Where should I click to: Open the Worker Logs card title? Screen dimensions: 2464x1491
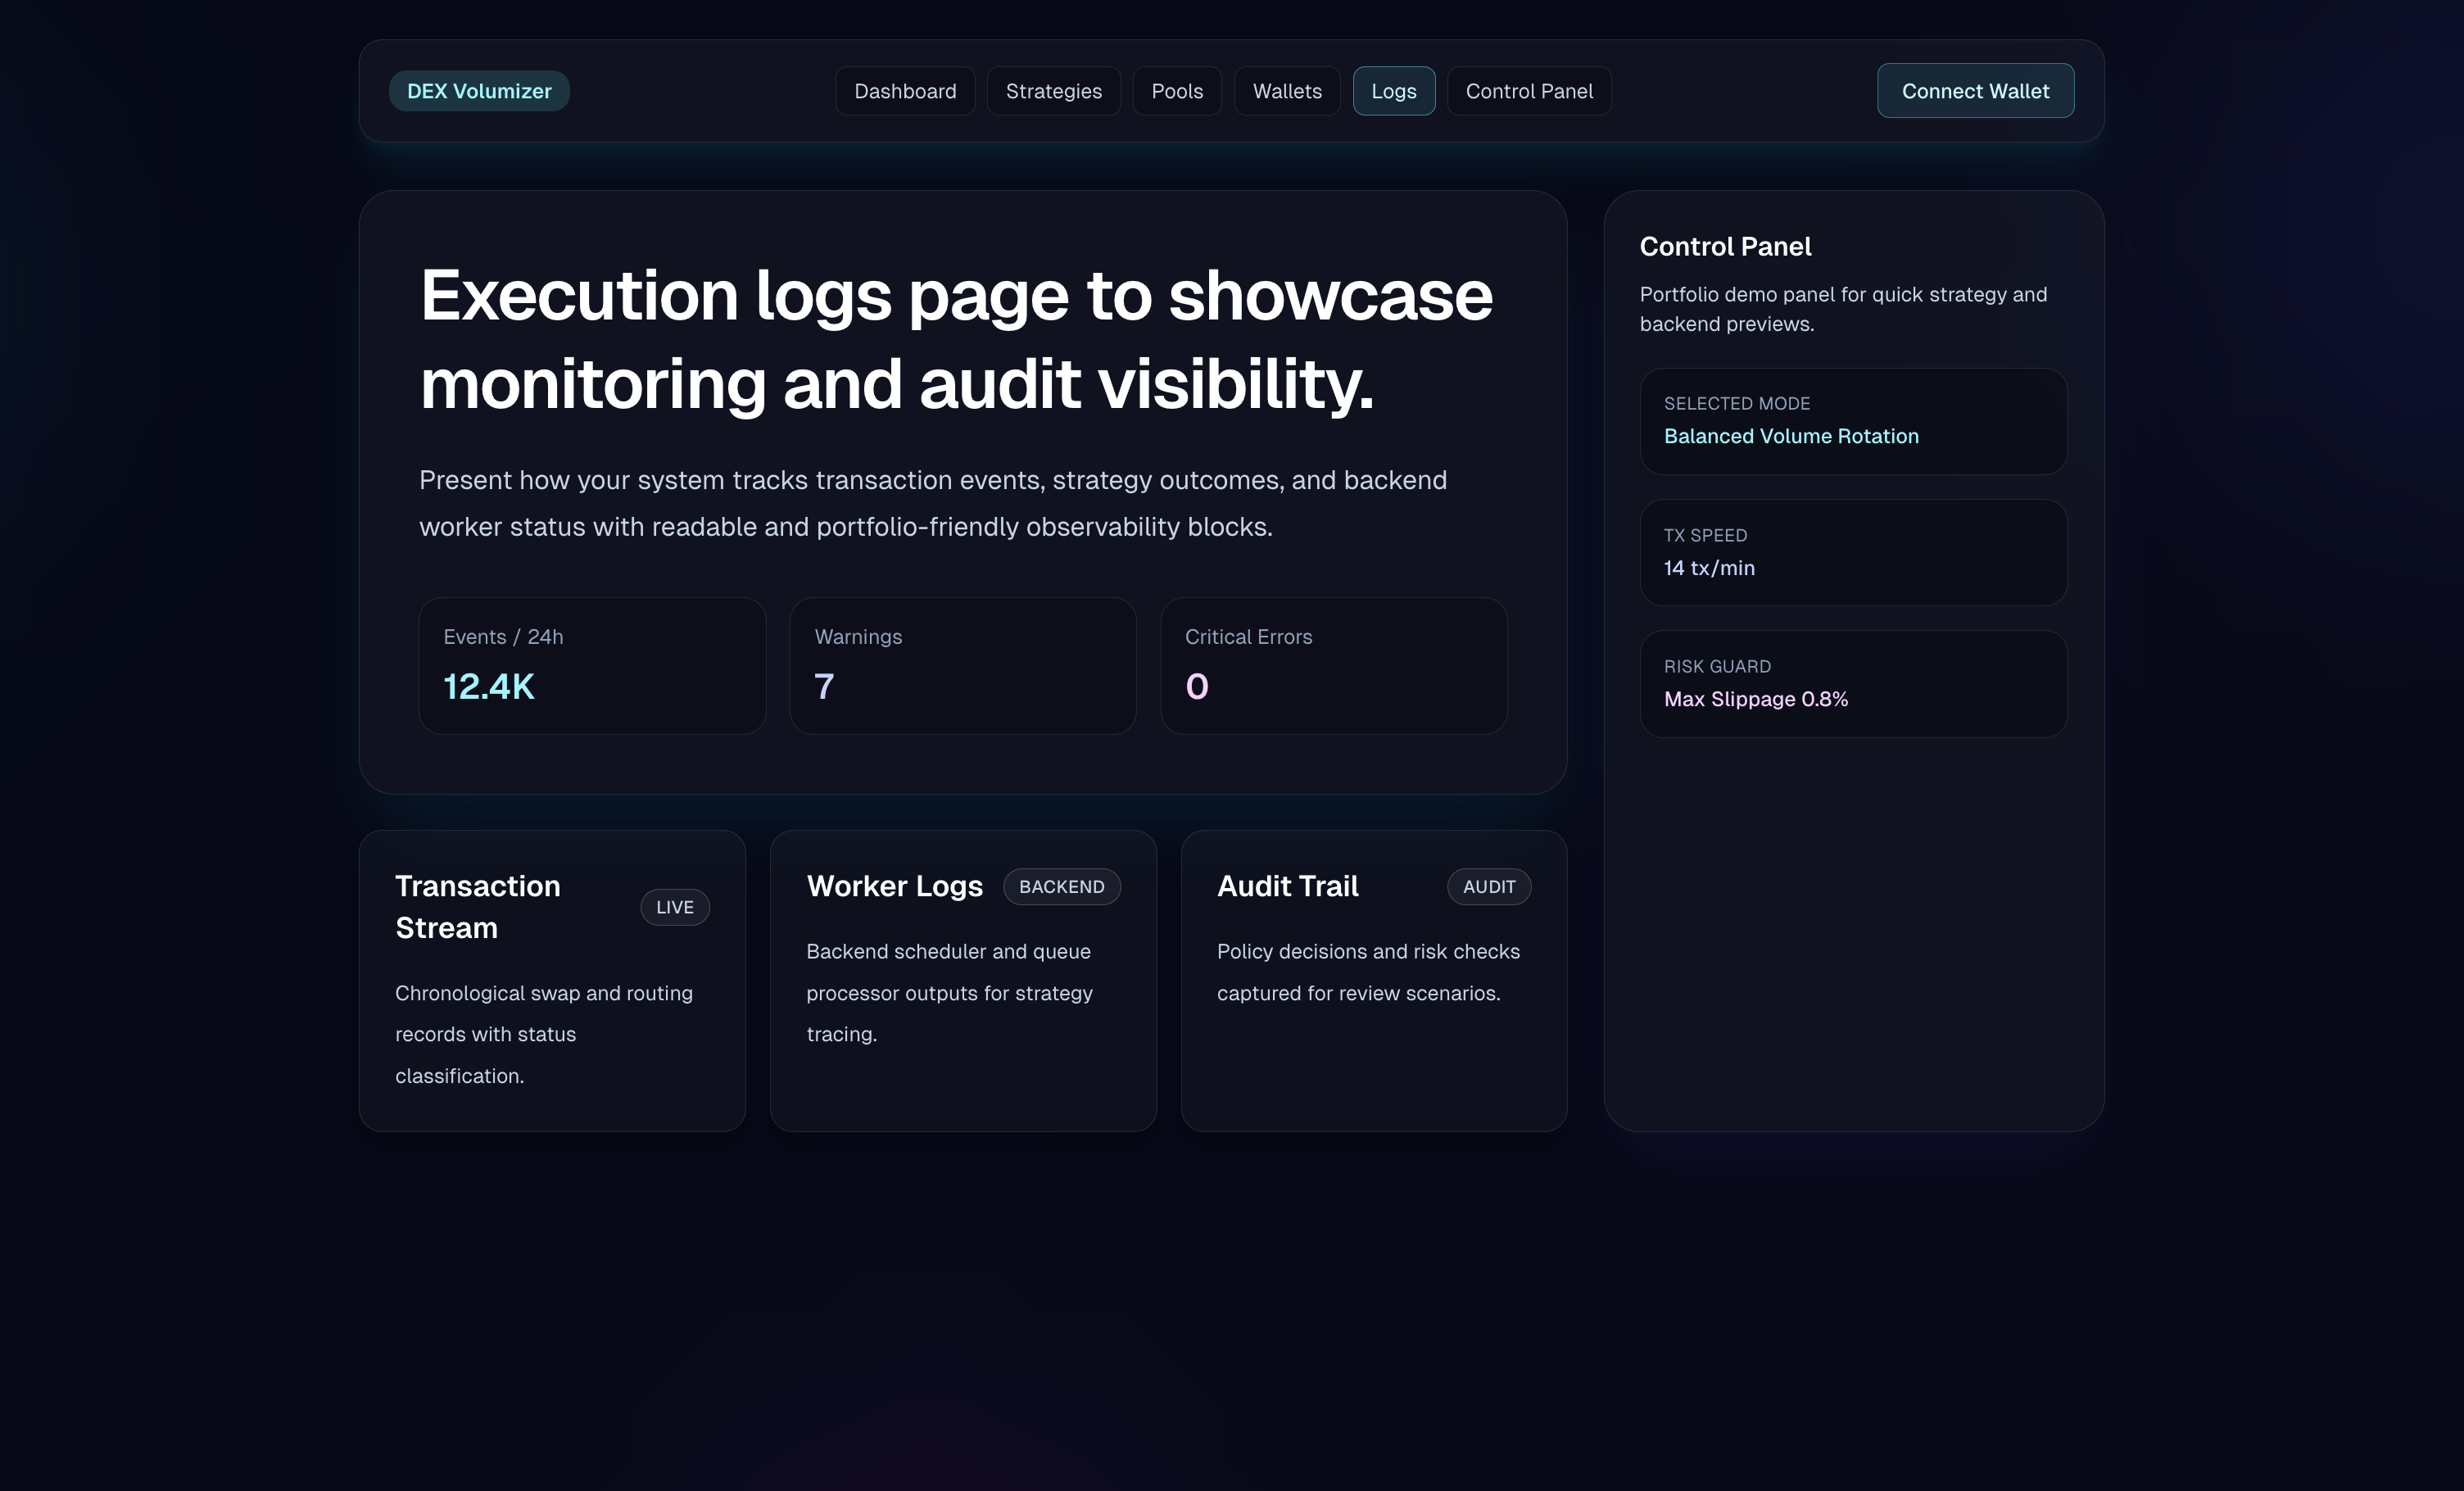tap(895, 886)
